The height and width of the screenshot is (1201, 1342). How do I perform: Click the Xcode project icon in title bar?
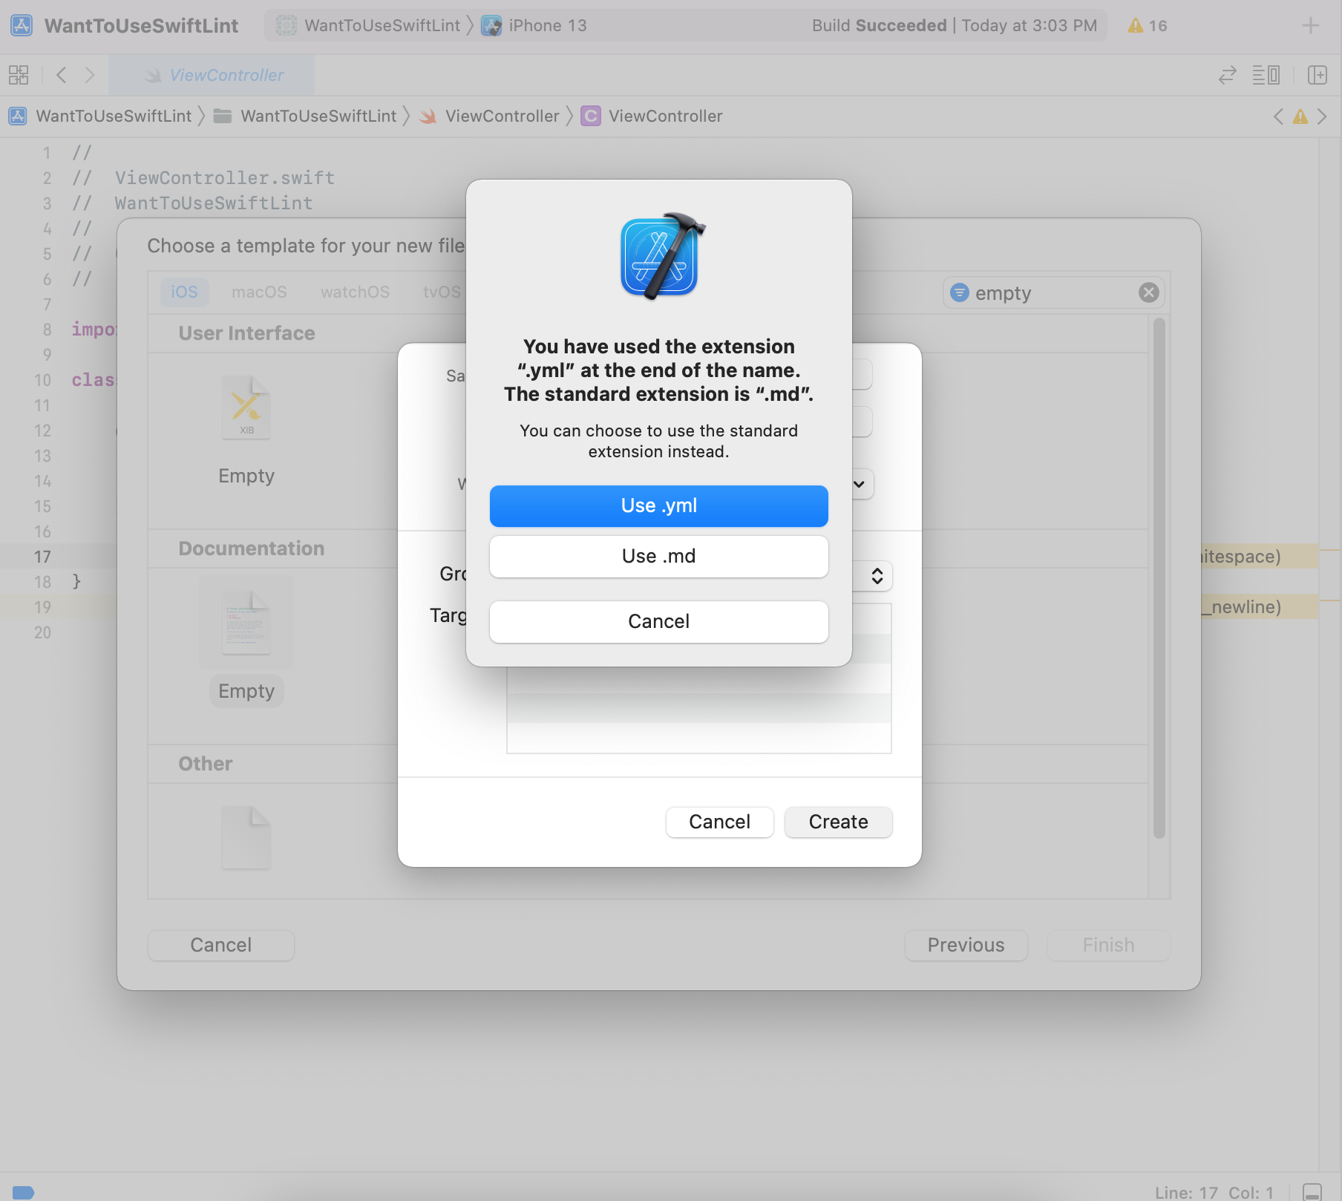[x=22, y=25]
